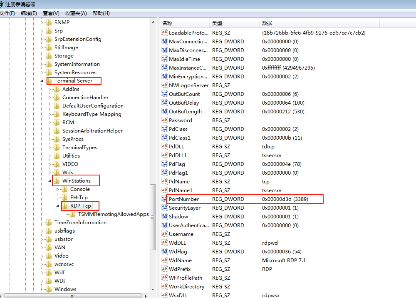Viewport: 416px width, 298px height.
Task: Click the TSMMRemotingAllowedApps folder icon
Action: pyautogui.click(x=73, y=214)
